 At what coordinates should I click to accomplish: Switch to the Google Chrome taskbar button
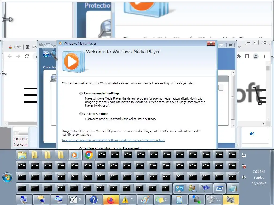[89, 155]
